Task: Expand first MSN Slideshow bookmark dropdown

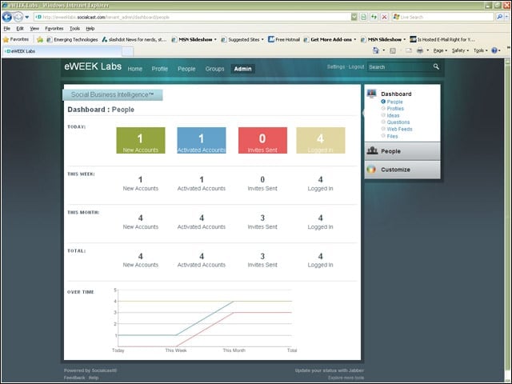Action: tap(215, 39)
